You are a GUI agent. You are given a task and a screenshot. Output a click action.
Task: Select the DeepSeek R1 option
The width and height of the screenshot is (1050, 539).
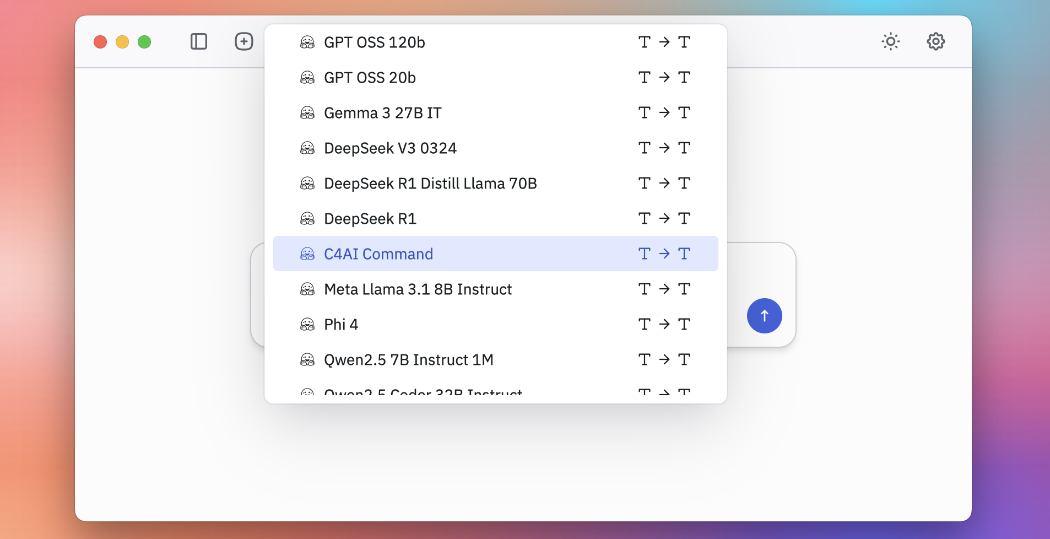(370, 219)
